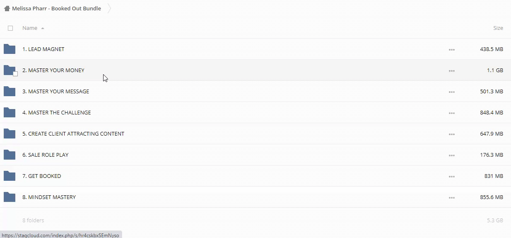Open three-dot menu for 6. SALE ROLE PLAY
Screen dimensions: 511x238
click(x=451, y=155)
